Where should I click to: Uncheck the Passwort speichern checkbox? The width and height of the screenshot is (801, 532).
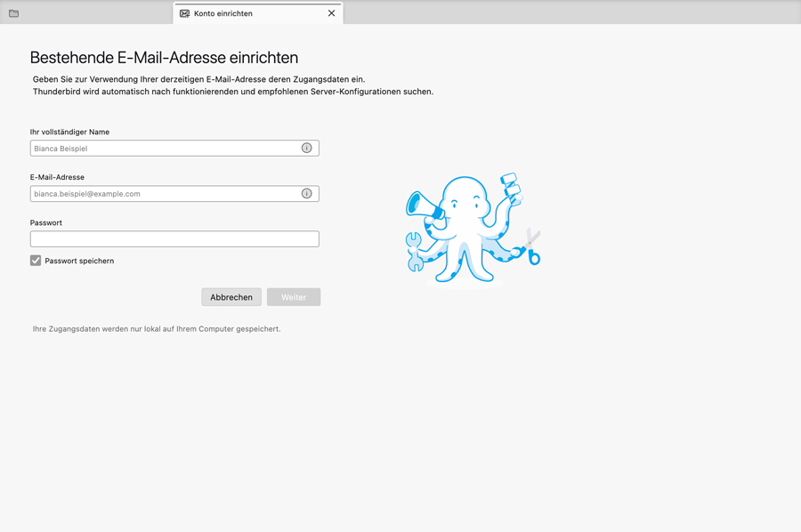(x=36, y=261)
